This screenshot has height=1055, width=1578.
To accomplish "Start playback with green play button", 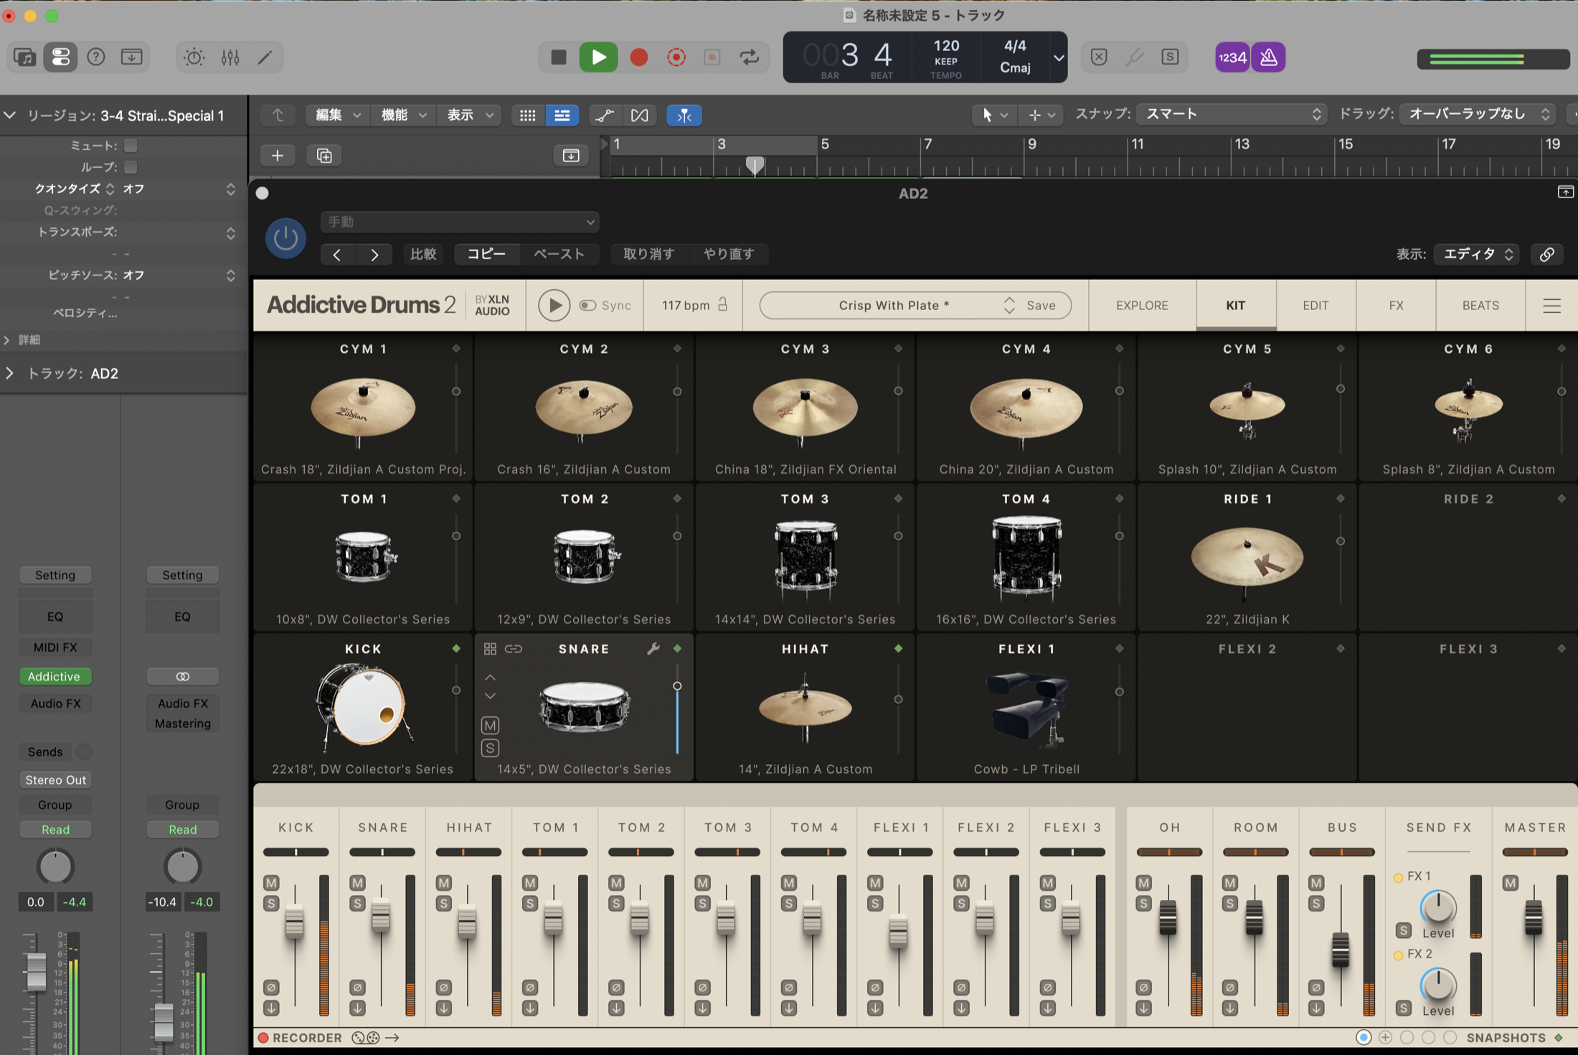I will [x=598, y=57].
